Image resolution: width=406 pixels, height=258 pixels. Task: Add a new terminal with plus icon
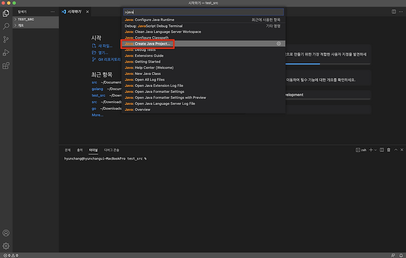pos(371,150)
